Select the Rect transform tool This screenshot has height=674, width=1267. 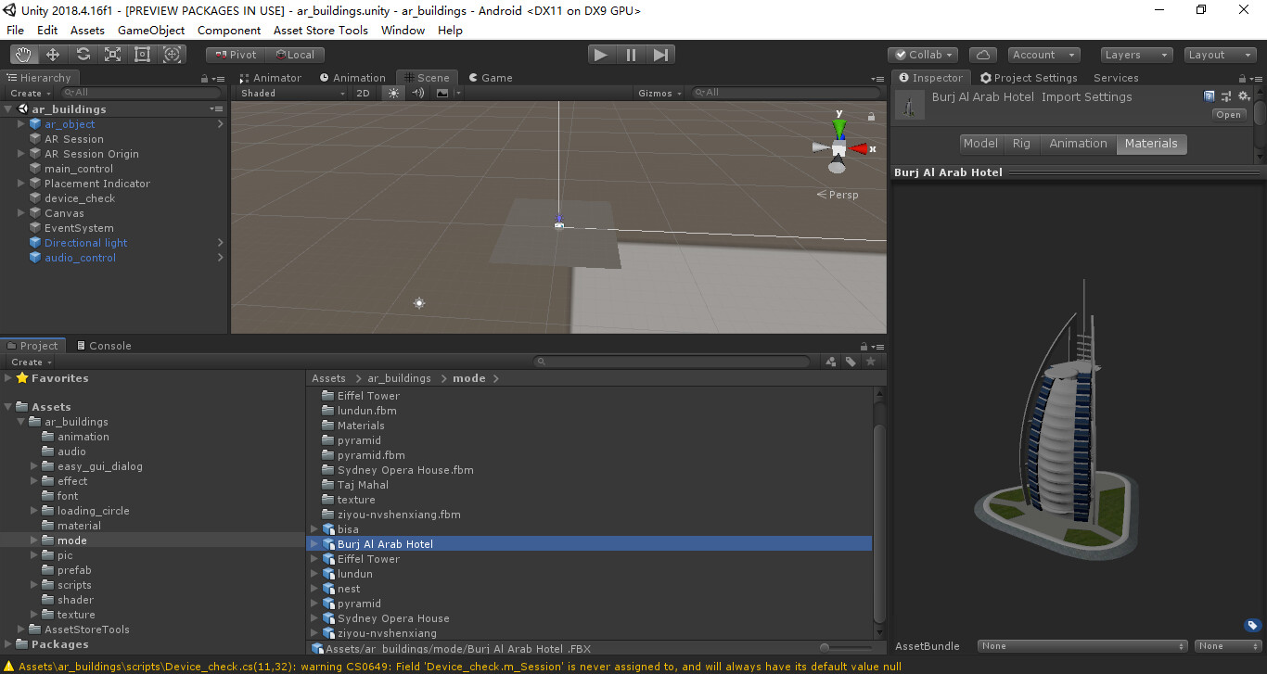click(x=142, y=54)
